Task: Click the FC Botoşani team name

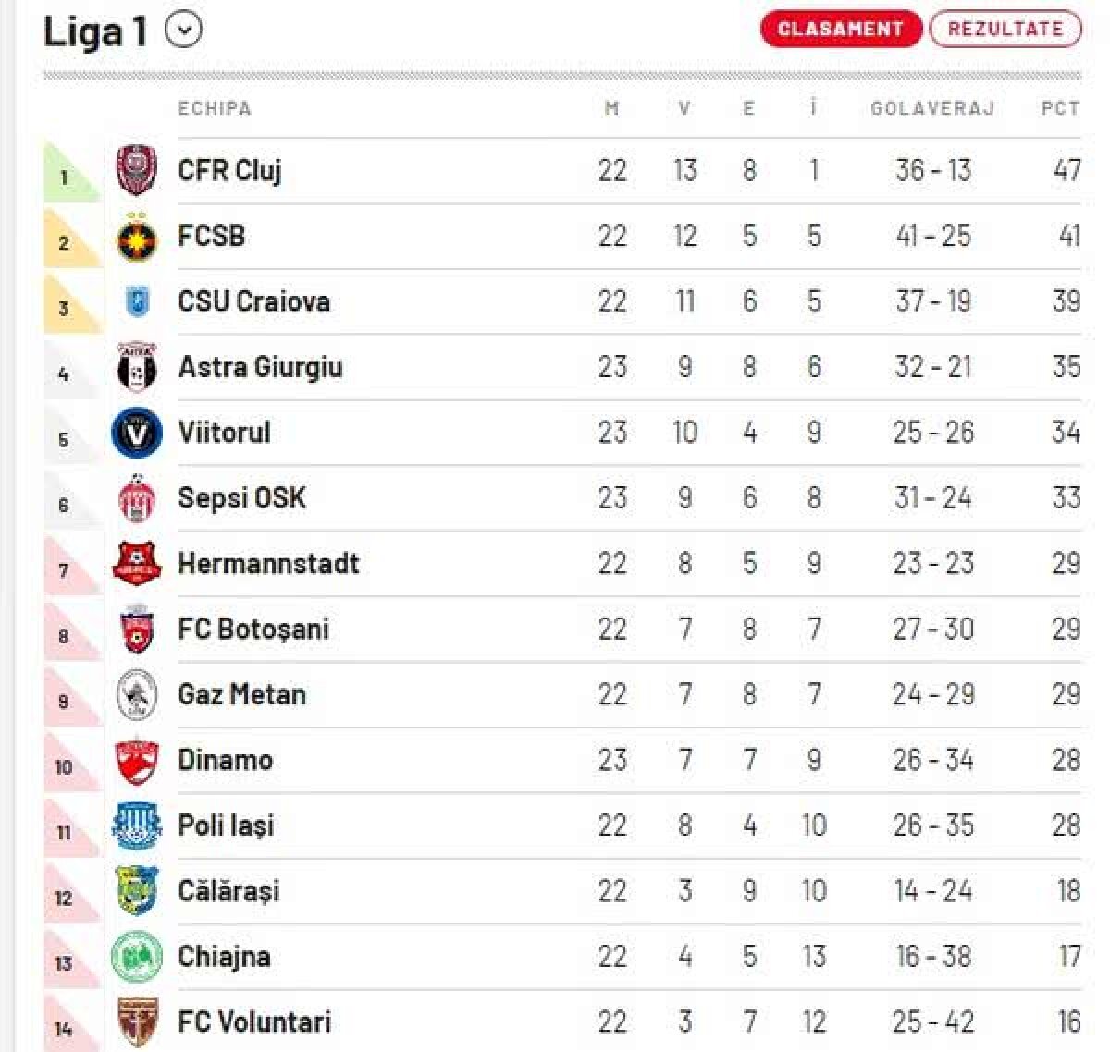Action: [x=254, y=629]
